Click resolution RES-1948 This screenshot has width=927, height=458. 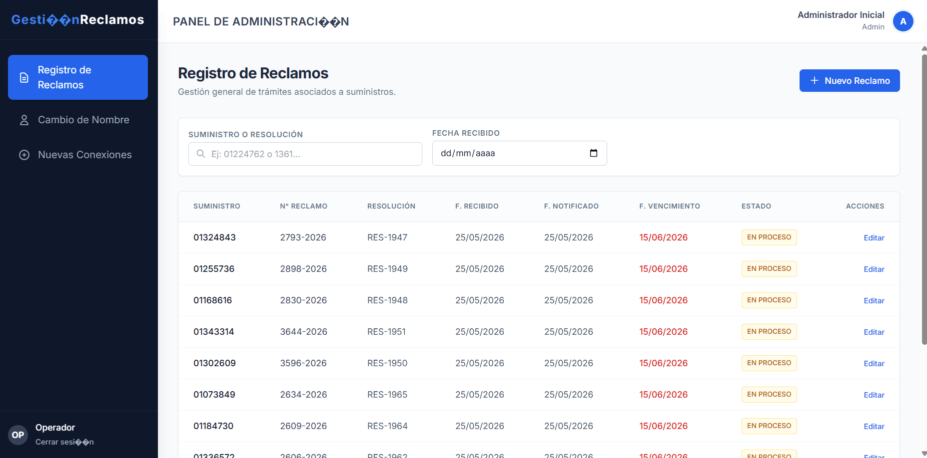coord(387,300)
